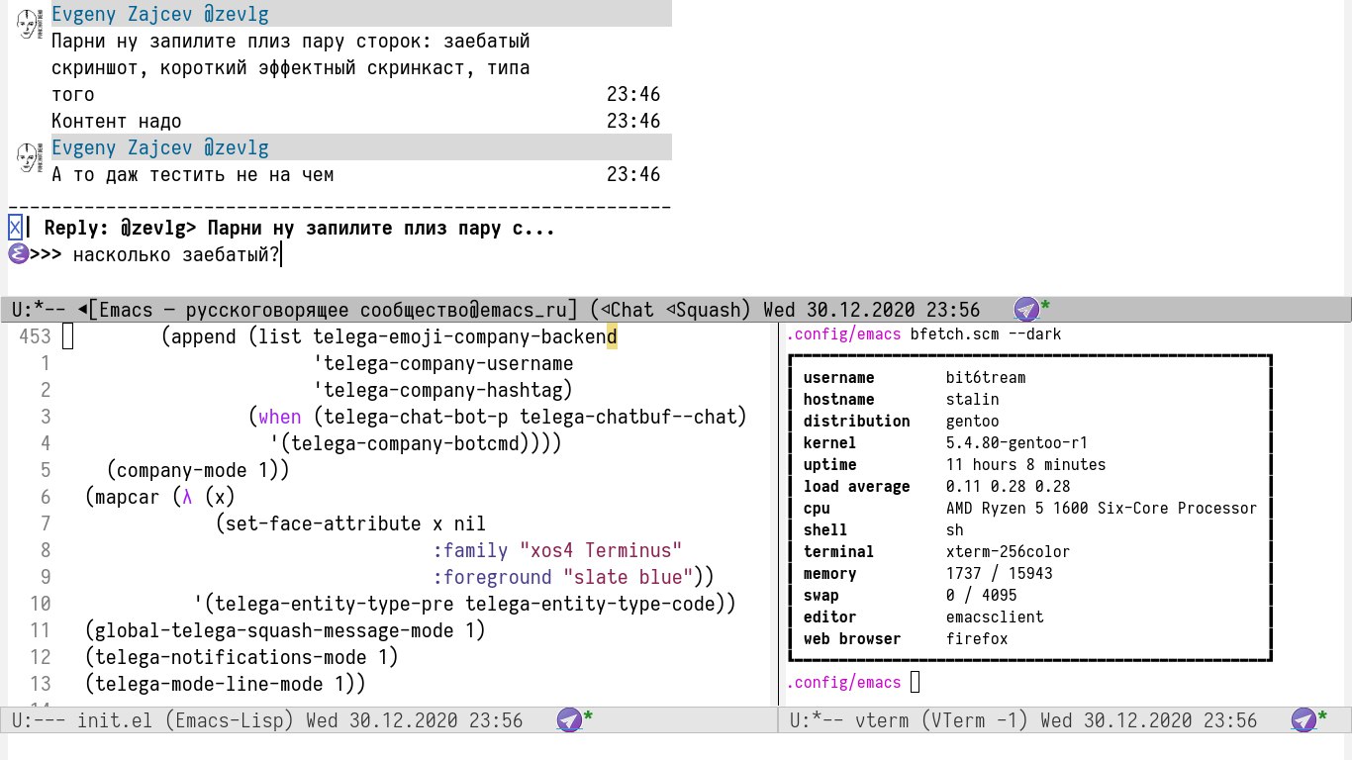Viewport: 1352px width, 760px height.
Task: Click the 'telega-emoji-company-backend' code line
Action: [x=389, y=336]
